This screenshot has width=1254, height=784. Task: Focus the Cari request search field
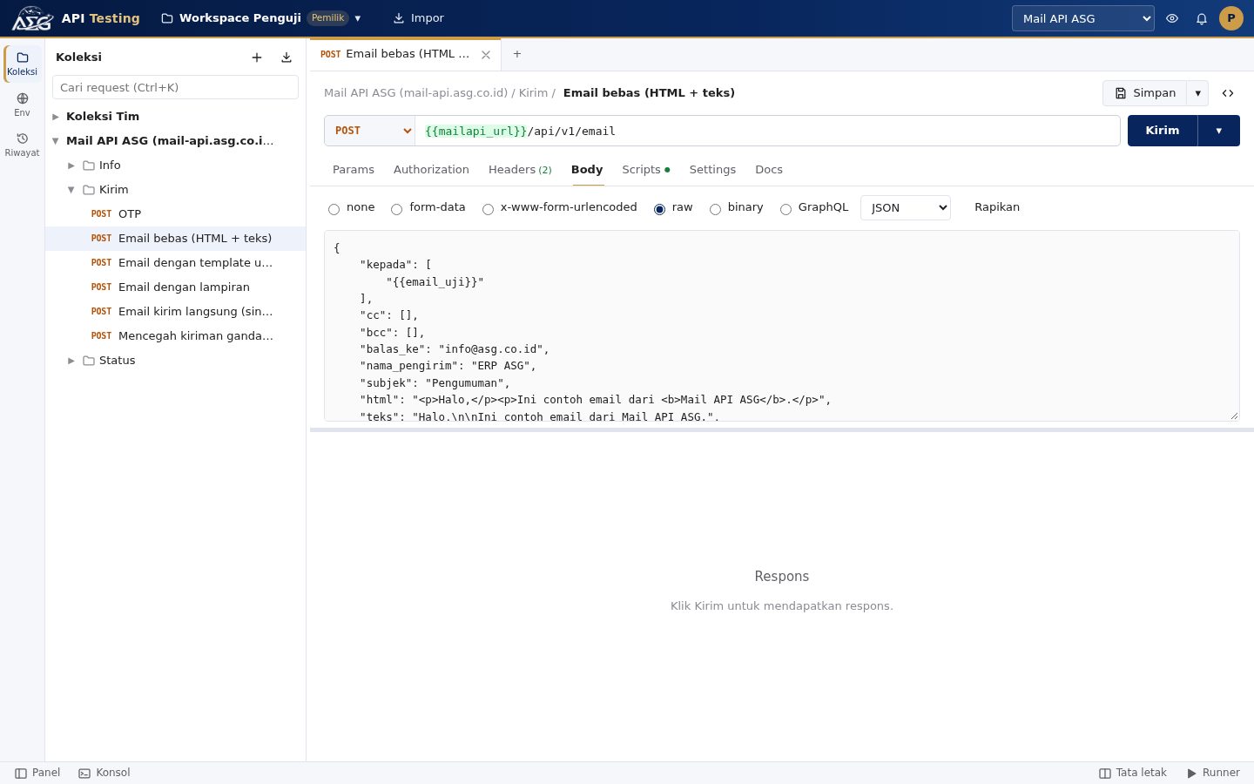175,87
